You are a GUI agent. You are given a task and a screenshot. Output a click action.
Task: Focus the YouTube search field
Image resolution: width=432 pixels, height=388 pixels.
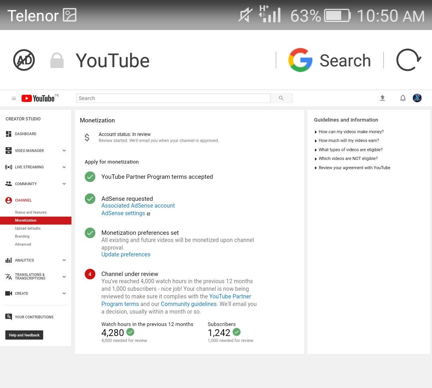[x=173, y=98]
